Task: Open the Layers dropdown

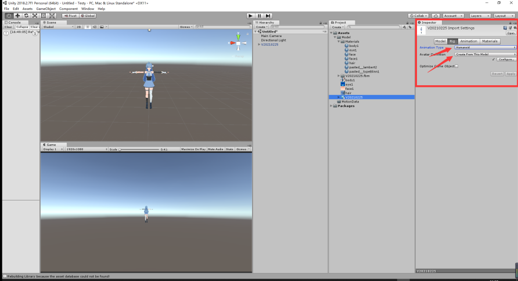Action: pos(480,16)
